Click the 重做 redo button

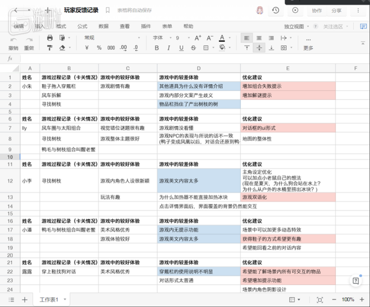(x=29, y=44)
